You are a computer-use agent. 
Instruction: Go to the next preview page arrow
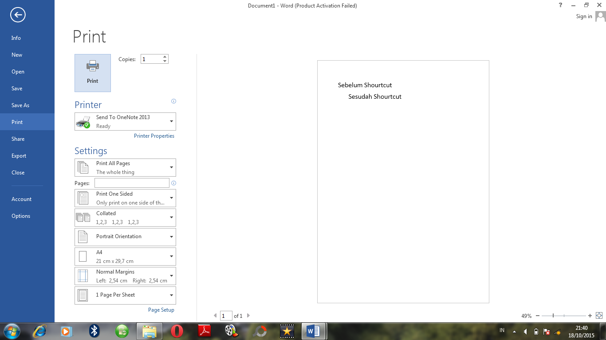coord(248,316)
